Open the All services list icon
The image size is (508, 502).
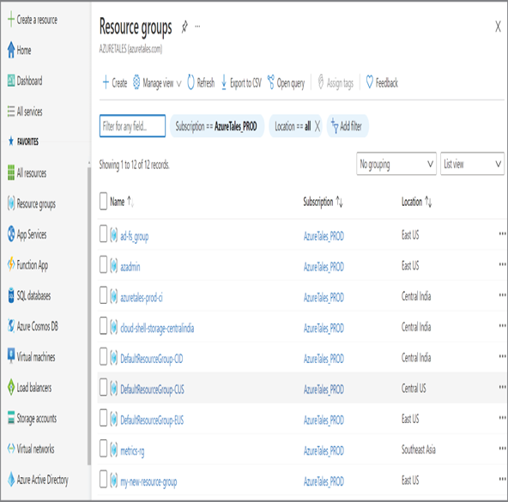[11, 112]
